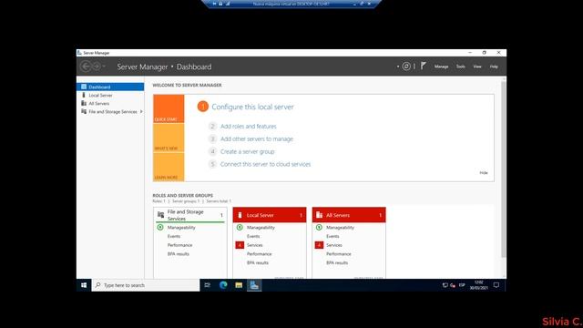
Task: Click green Manageability icon in File and Storage tile
Action: coord(160,227)
